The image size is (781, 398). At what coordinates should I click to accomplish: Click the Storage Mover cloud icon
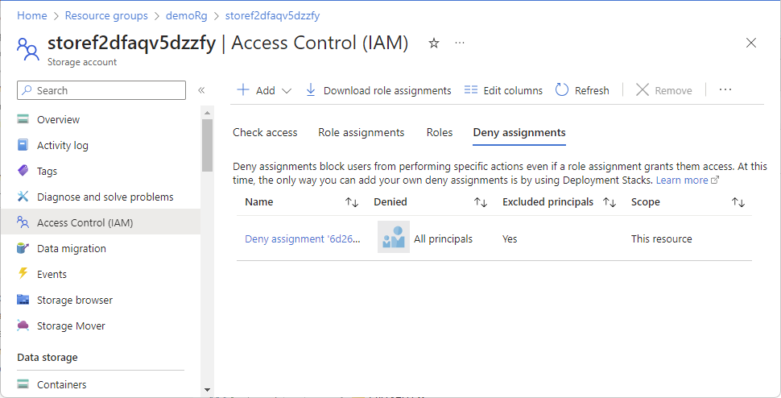click(23, 325)
